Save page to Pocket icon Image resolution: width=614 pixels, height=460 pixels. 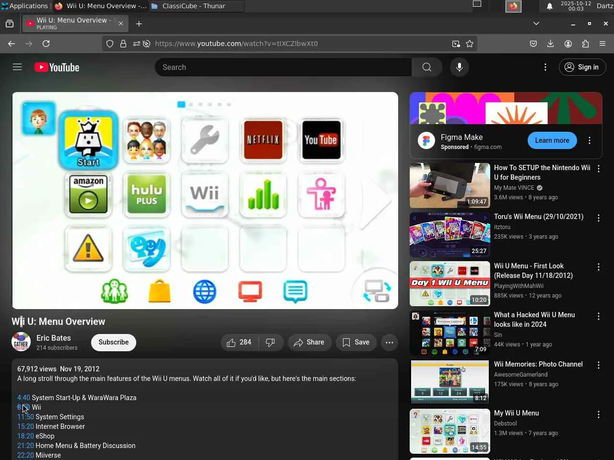click(533, 44)
